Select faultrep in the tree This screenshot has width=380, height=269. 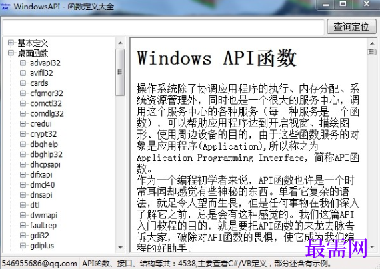pos(43,226)
